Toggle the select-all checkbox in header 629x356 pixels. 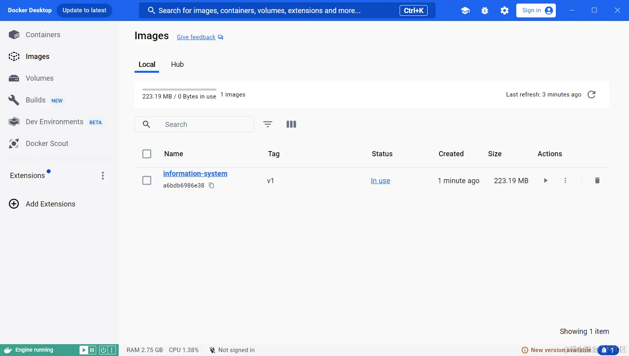click(x=147, y=154)
